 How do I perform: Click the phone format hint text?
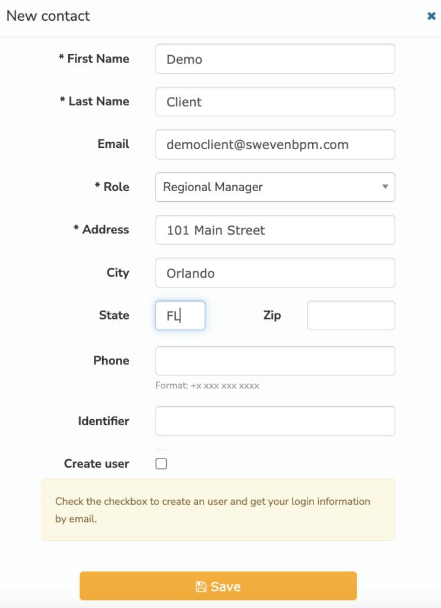[x=207, y=386]
